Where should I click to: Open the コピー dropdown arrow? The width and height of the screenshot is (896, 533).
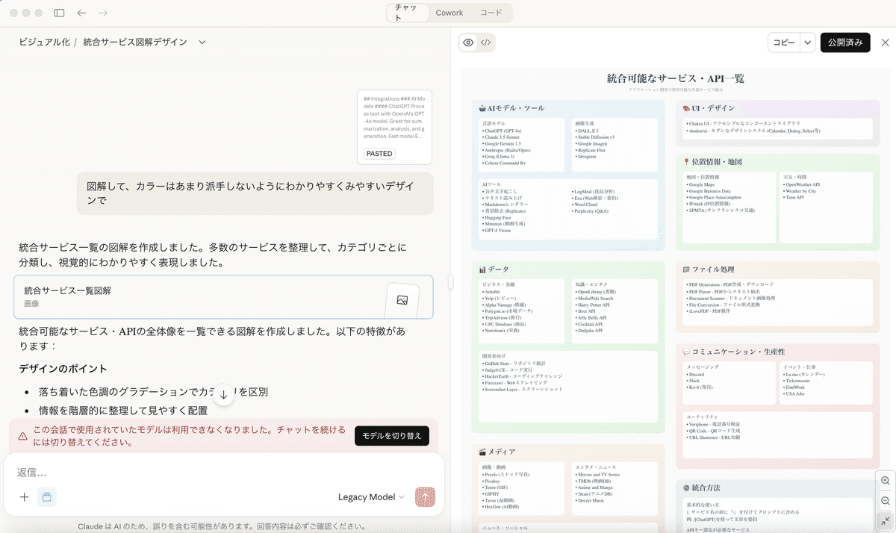pyautogui.click(x=807, y=43)
